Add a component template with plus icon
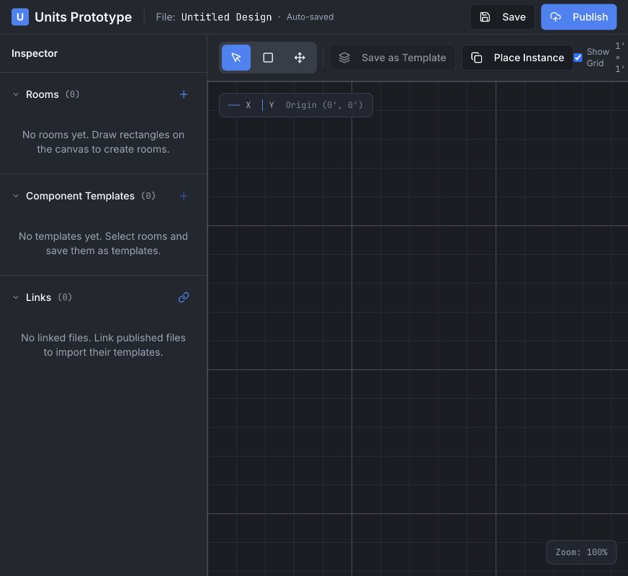The width and height of the screenshot is (628, 576). click(x=184, y=196)
